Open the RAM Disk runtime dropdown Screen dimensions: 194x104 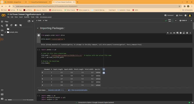(176, 21)
